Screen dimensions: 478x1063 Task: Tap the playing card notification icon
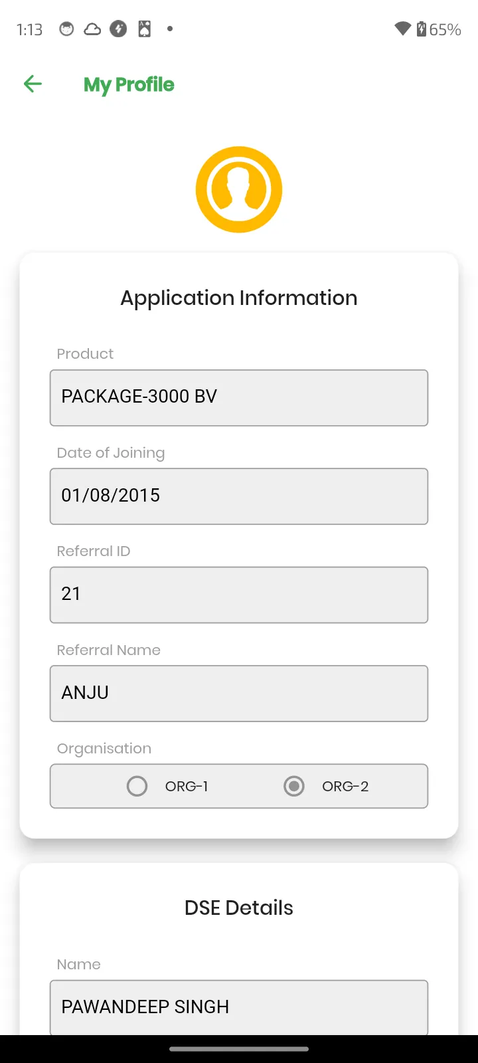pyautogui.click(x=144, y=29)
